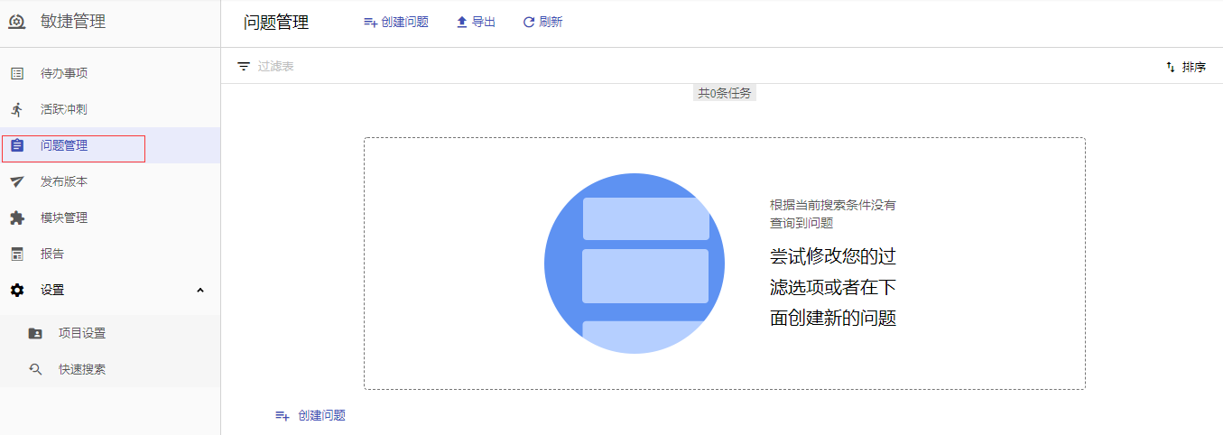Open the 报告 menu entry
This screenshot has height=435, width=1223.
point(110,254)
